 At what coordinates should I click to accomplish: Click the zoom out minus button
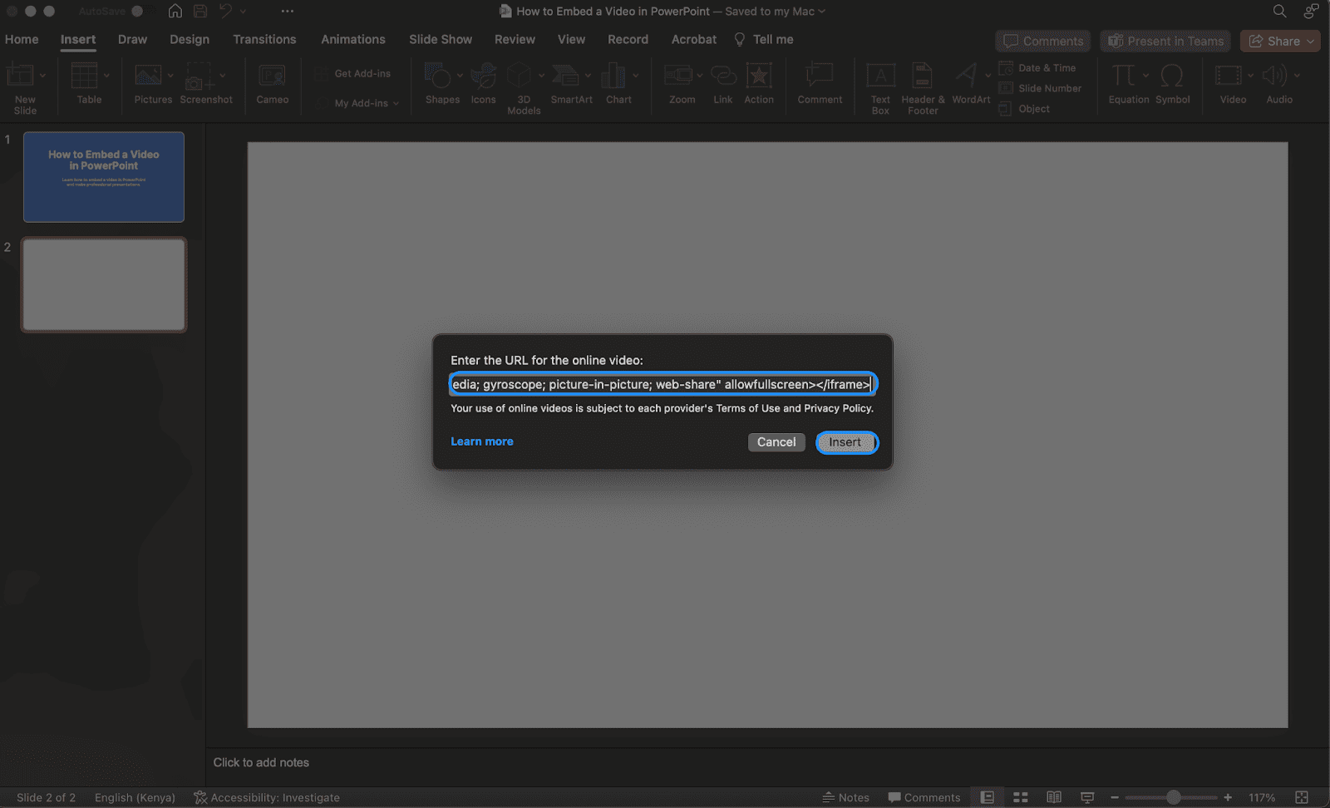[1115, 797]
